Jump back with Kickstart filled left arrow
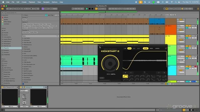The image size is (200, 112). coord(126,73)
